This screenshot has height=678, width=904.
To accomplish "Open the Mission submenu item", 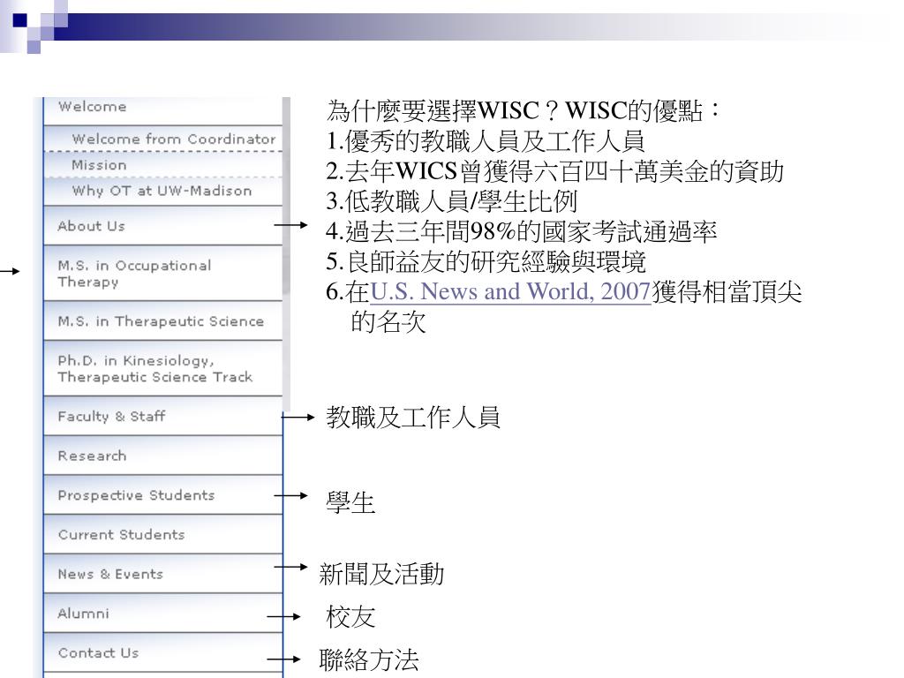I will click(x=162, y=165).
